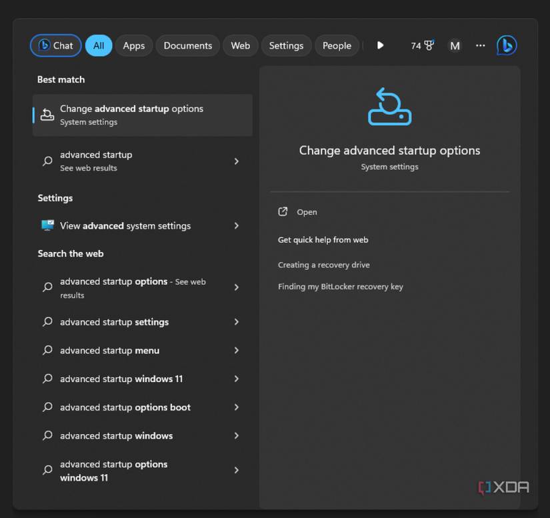Screen dimensions: 550x518
Task: Open Creating a recovery drive help link
Action: point(324,265)
